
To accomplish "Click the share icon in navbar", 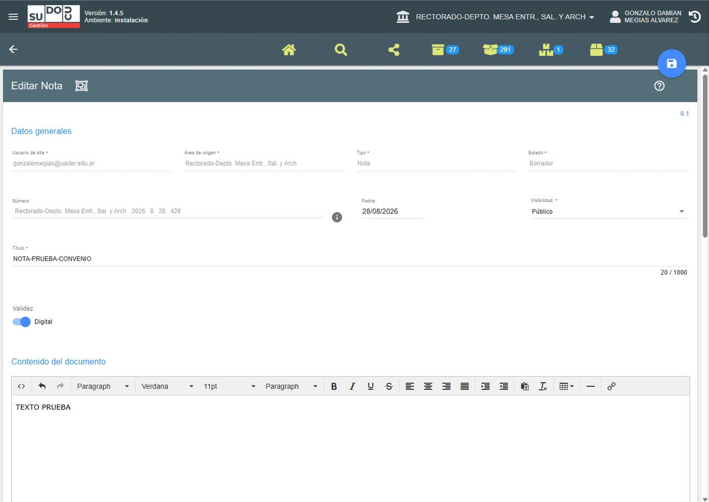I will pyautogui.click(x=393, y=50).
